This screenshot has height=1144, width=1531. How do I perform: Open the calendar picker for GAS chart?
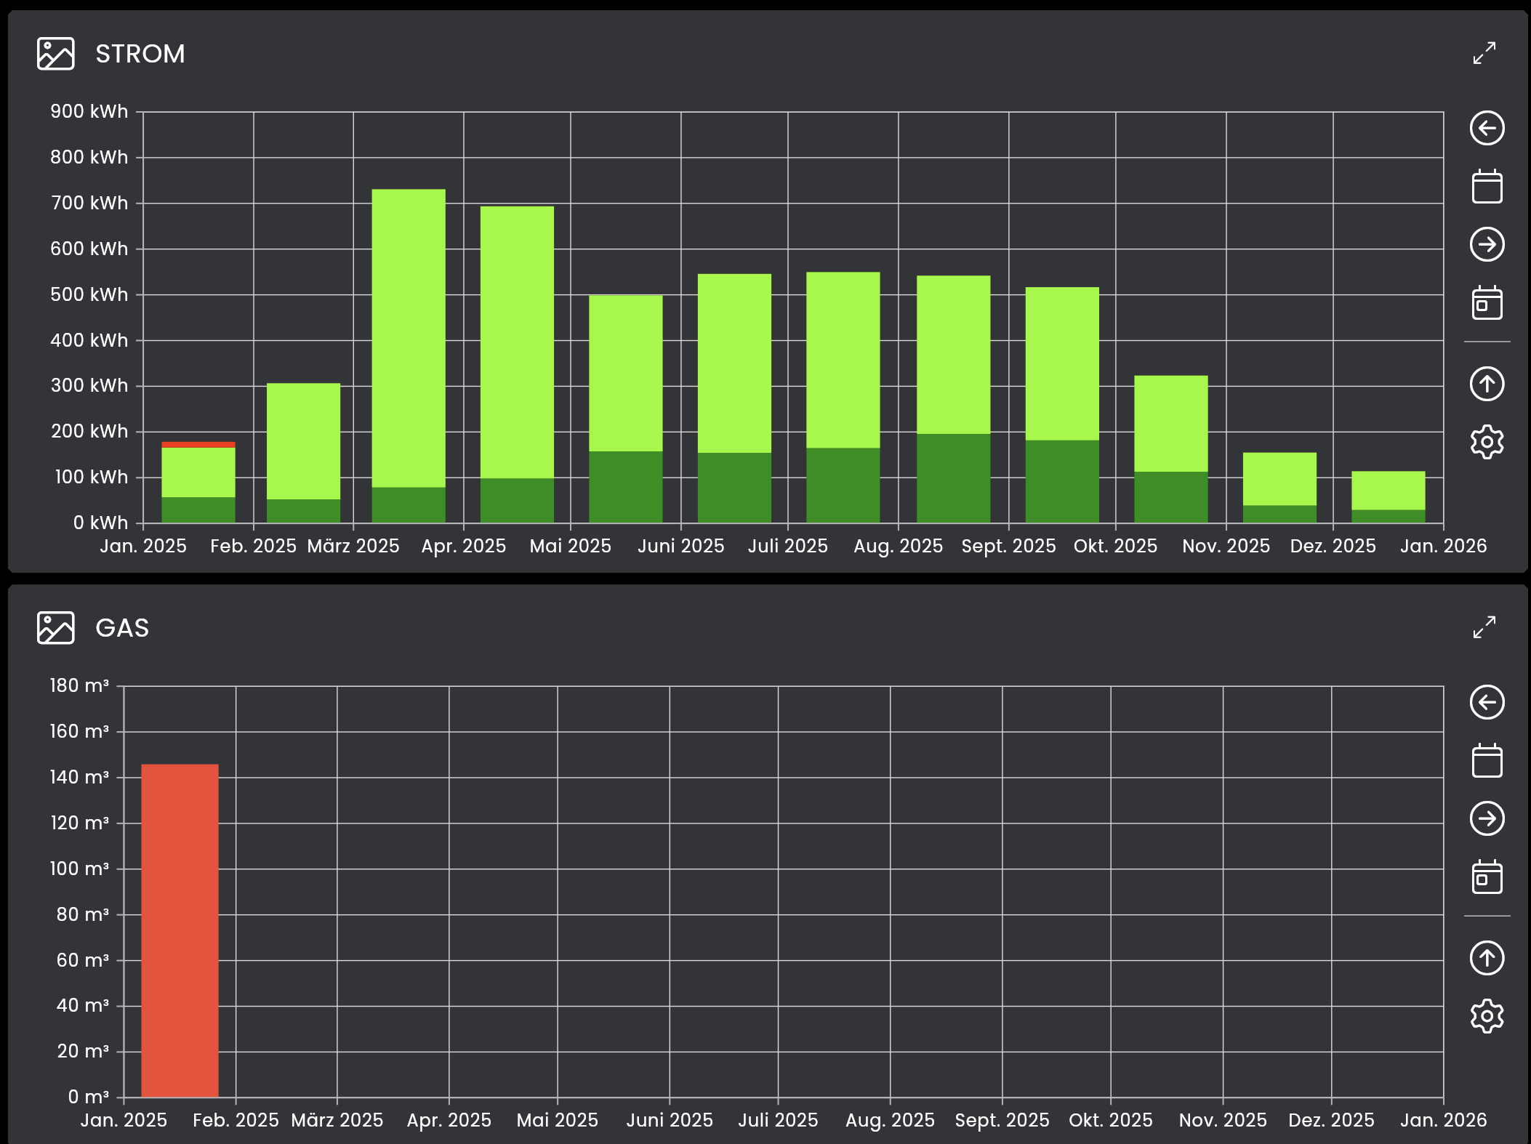click(1487, 761)
